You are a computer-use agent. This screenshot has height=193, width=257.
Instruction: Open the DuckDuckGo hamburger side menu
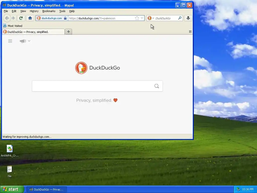(x=10, y=41)
